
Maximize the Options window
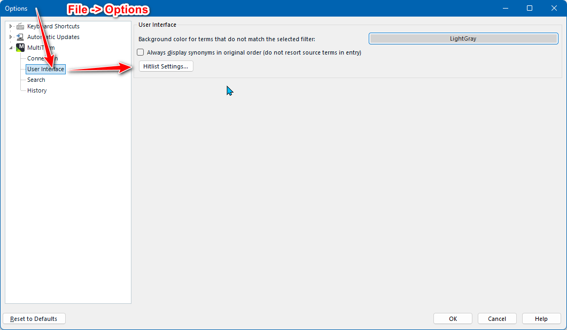(530, 8)
